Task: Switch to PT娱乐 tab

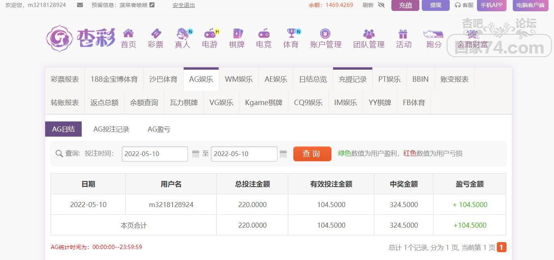Action: coord(389,79)
